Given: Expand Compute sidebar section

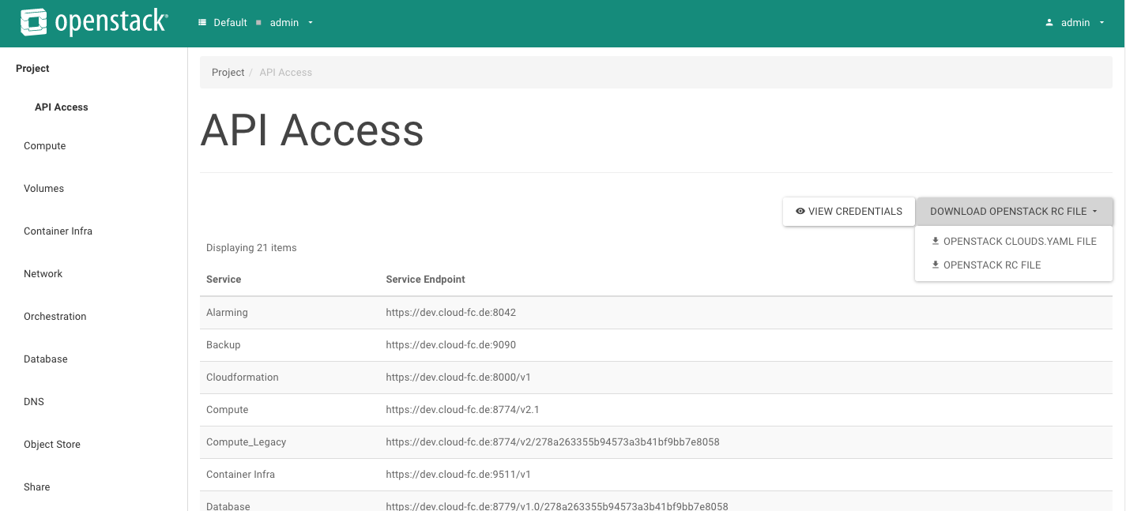Looking at the screenshot, I should pyautogui.click(x=45, y=146).
